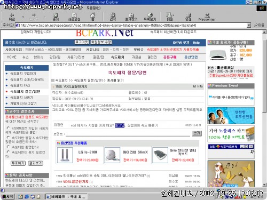267x200 pixels.
Task: Click the vertical scrollbar thumb
Action: [264, 76]
